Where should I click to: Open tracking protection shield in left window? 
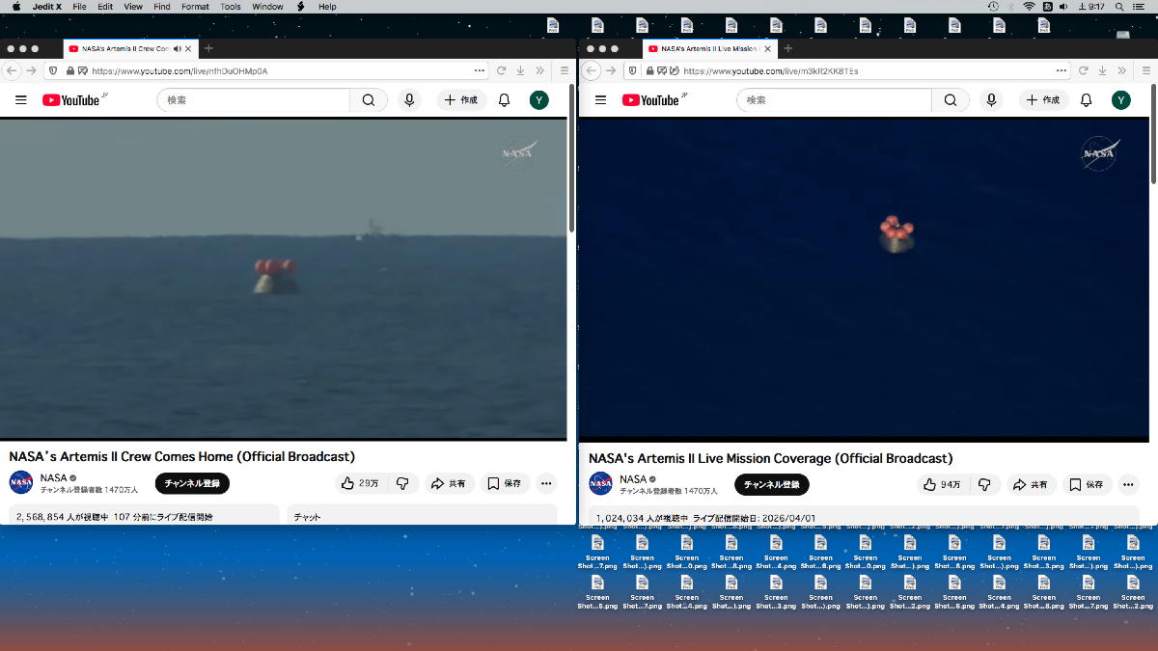click(x=52, y=70)
